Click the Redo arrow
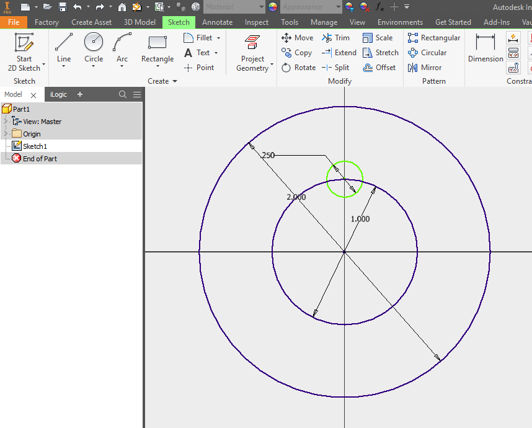 (x=100, y=7)
